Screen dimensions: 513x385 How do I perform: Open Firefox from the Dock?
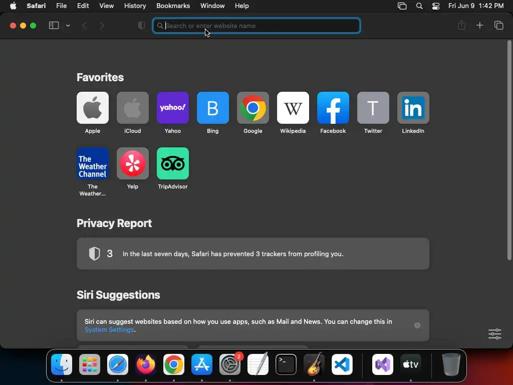pyautogui.click(x=146, y=364)
